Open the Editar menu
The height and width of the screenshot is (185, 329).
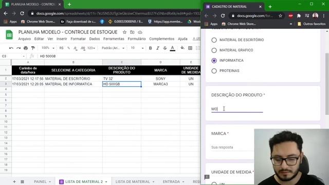tap(39, 39)
